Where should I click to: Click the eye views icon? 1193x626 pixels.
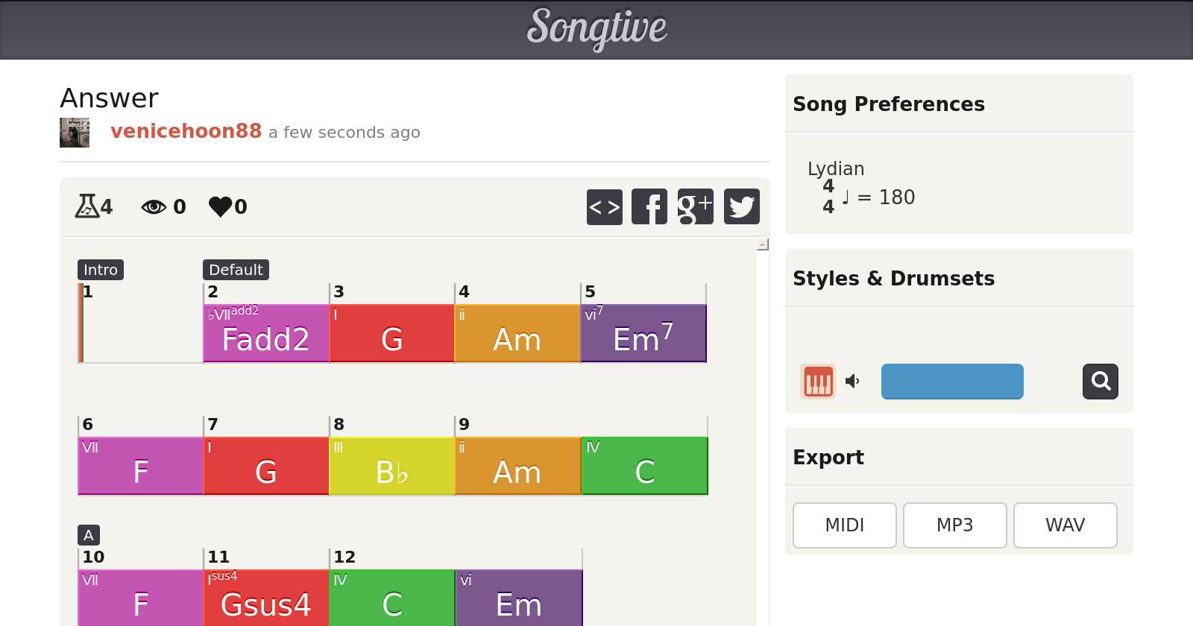(x=154, y=206)
